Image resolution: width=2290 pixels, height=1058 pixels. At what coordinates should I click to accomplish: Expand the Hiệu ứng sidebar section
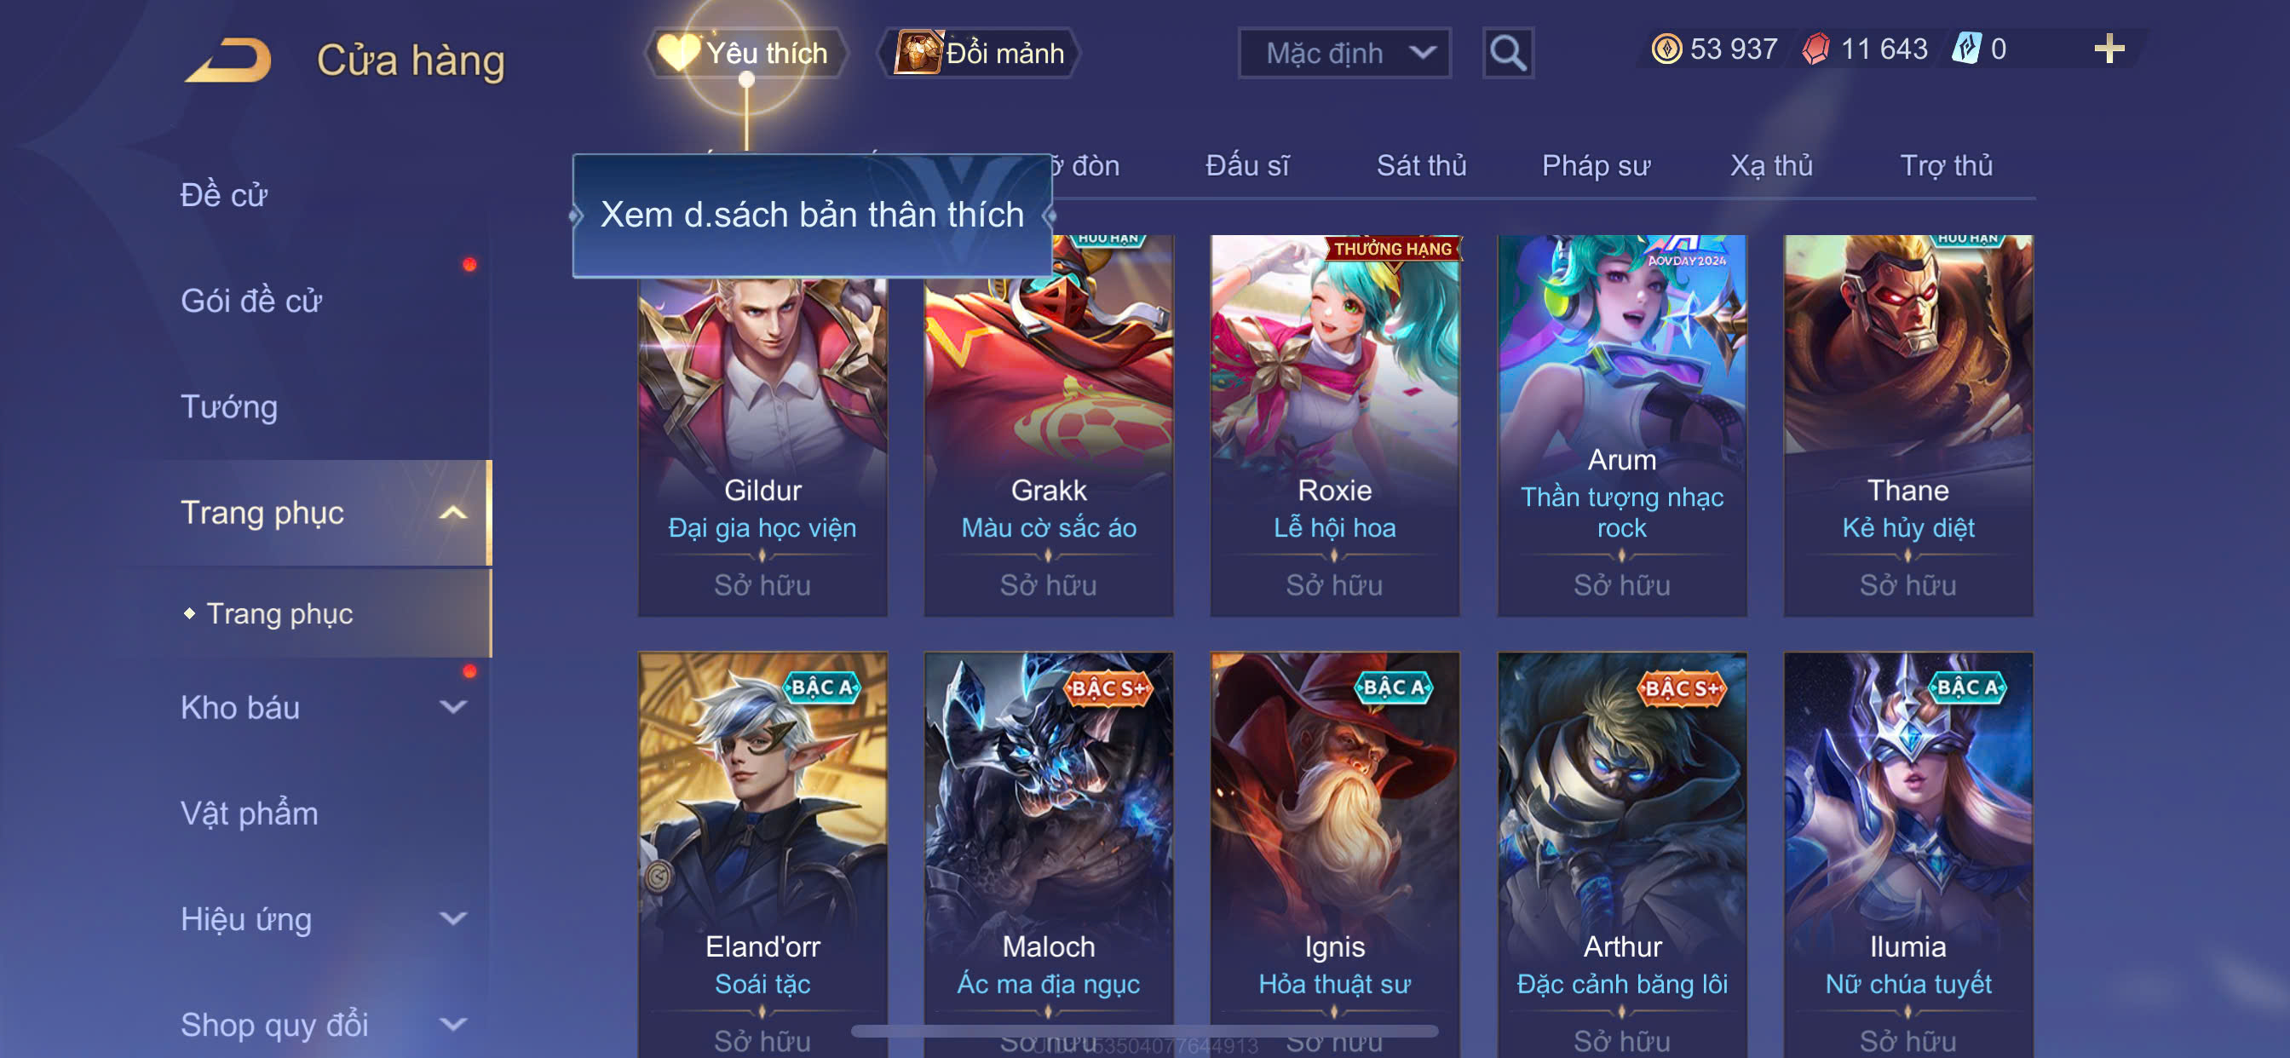click(x=452, y=918)
